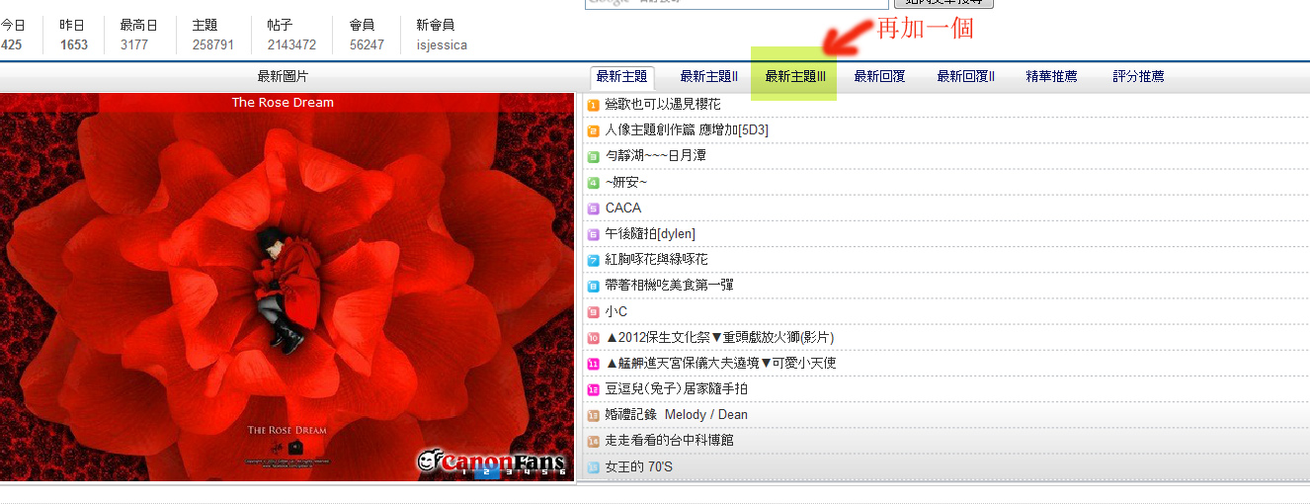Click the 帖子 count 2143472
The width and height of the screenshot is (1310, 504).
(x=291, y=44)
